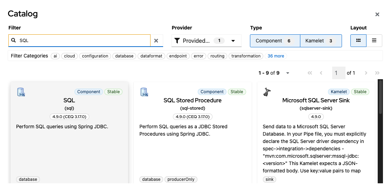Open the Provider dropdown
391x191 pixels.
coord(207,41)
